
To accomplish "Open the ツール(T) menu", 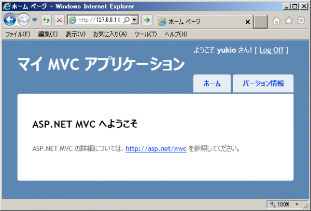I will pyautogui.click(x=145, y=34).
